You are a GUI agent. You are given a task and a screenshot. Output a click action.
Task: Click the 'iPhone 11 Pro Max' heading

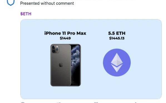[x=65, y=33]
